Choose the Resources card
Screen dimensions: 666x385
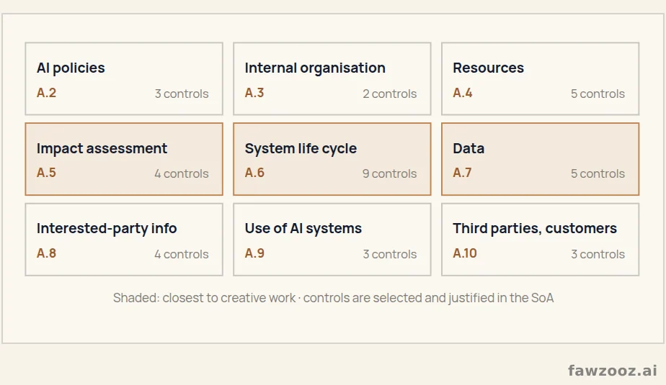(541, 78)
